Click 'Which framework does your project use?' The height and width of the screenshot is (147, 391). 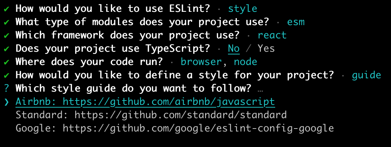(127, 35)
